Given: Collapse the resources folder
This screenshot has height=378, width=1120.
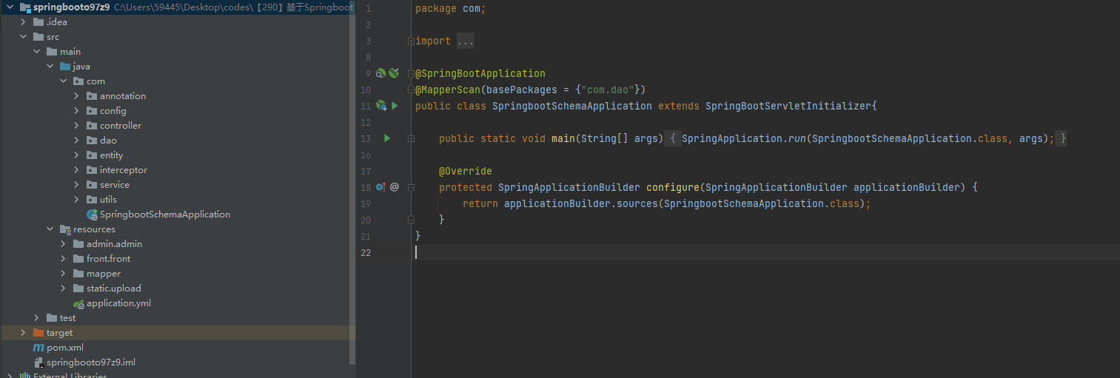Looking at the screenshot, I should (x=50, y=229).
